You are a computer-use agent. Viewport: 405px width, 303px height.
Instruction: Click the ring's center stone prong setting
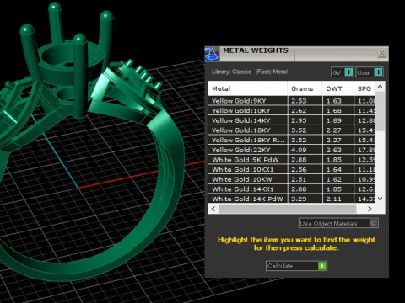click(67, 61)
